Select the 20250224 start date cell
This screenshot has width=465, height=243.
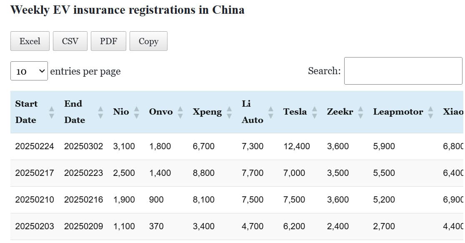point(35,146)
